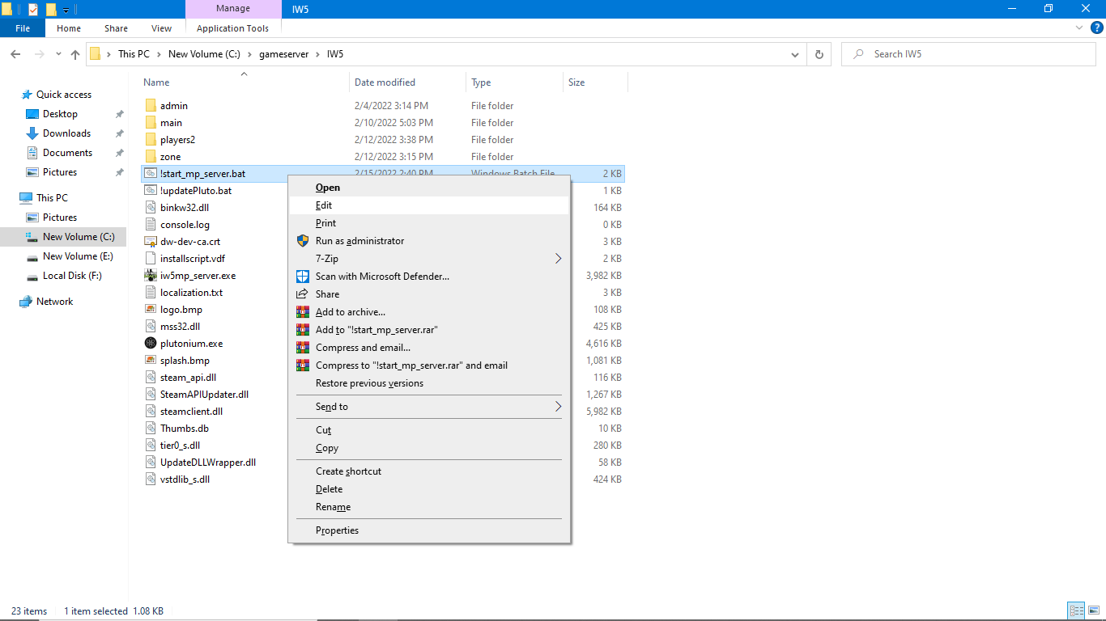Click gameserver in the breadcrumb path
Screen dimensions: 1106x621
[283, 54]
